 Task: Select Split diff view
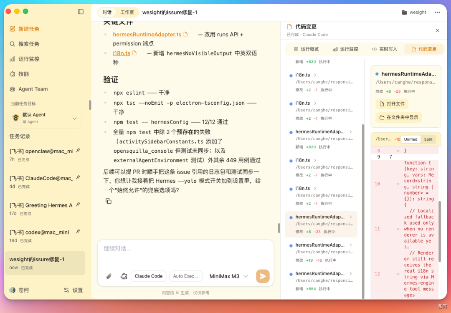[x=428, y=139]
